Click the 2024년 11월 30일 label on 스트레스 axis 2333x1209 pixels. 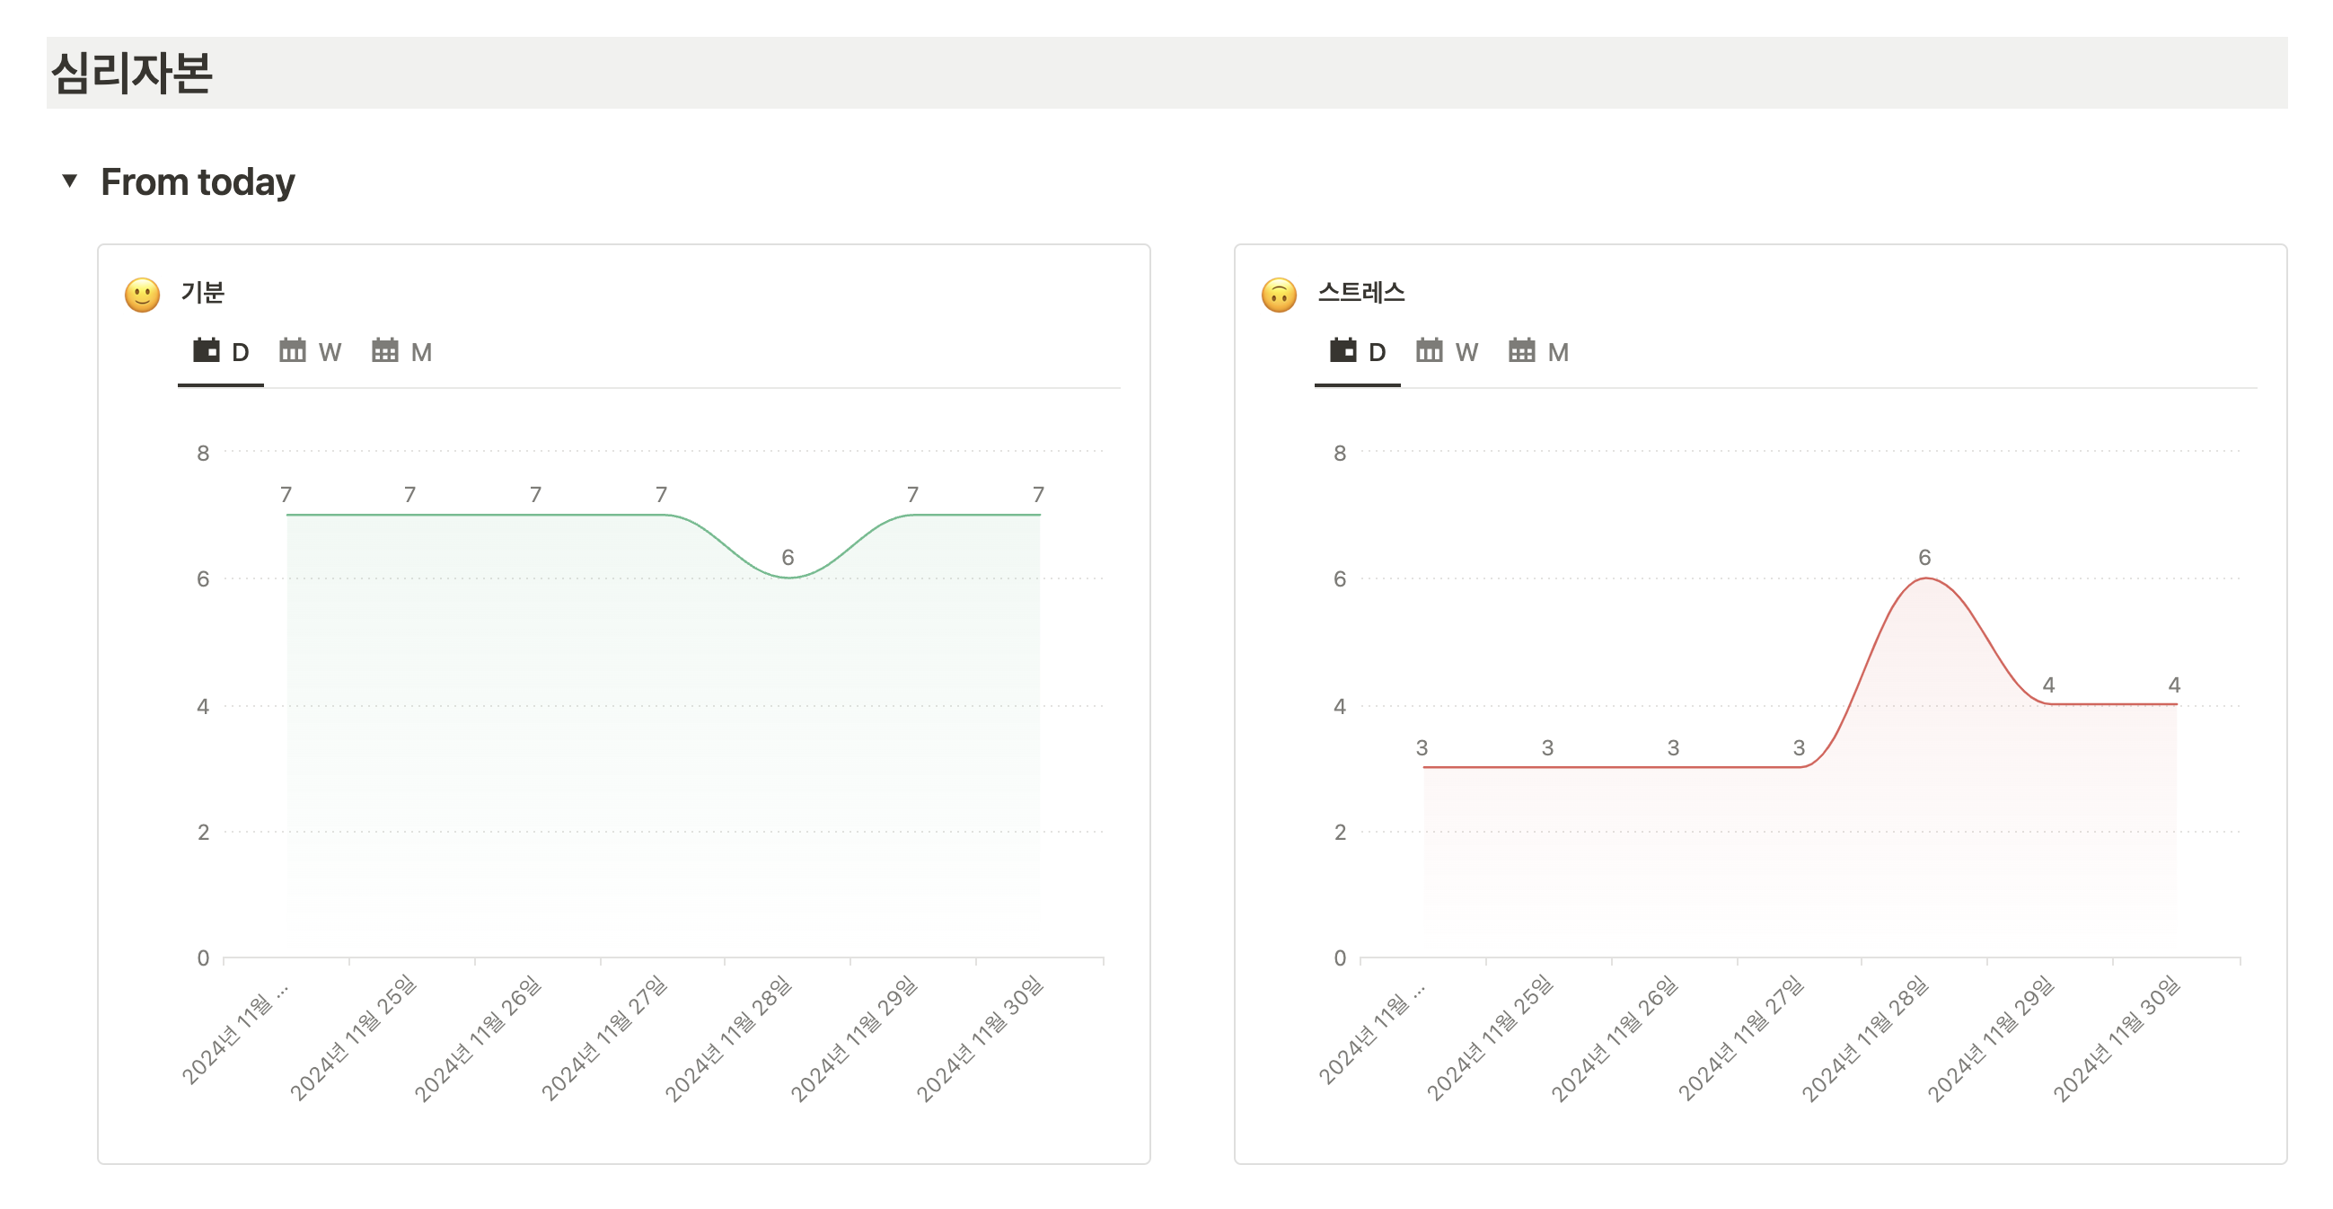pos(2117,1037)
